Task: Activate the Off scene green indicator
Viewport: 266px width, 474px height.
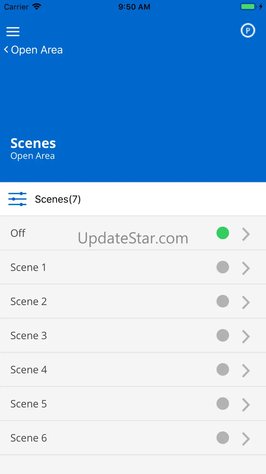Action: 223,233
